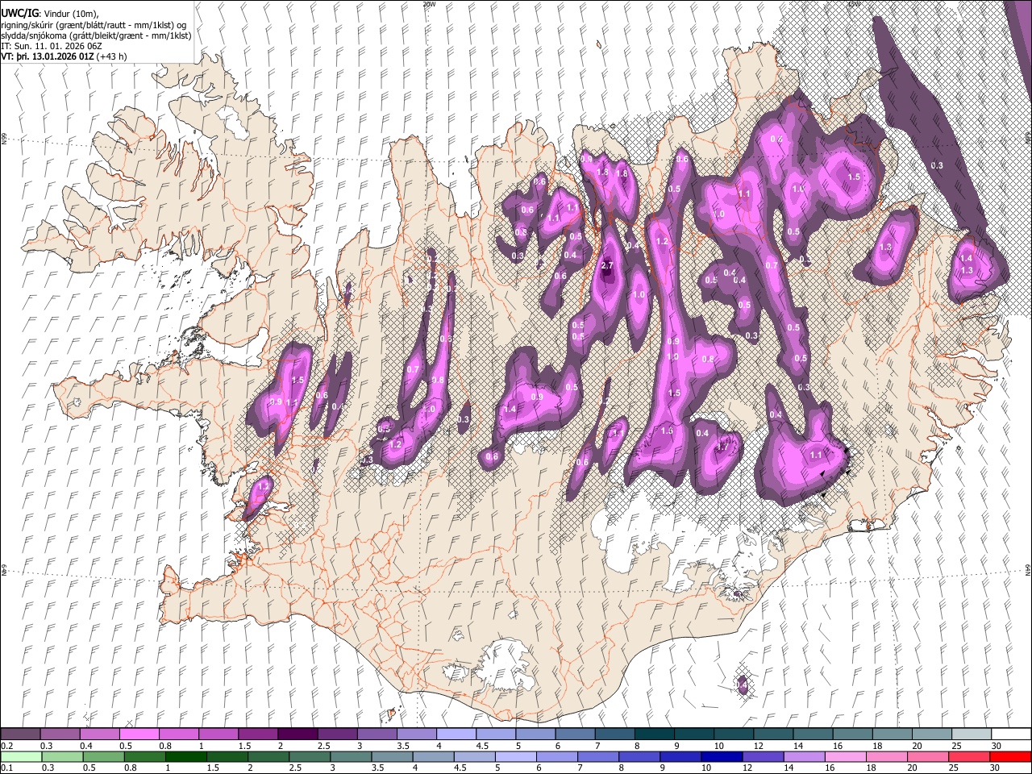
Task: Click the 20W longitude label
Action: (428, 4)
